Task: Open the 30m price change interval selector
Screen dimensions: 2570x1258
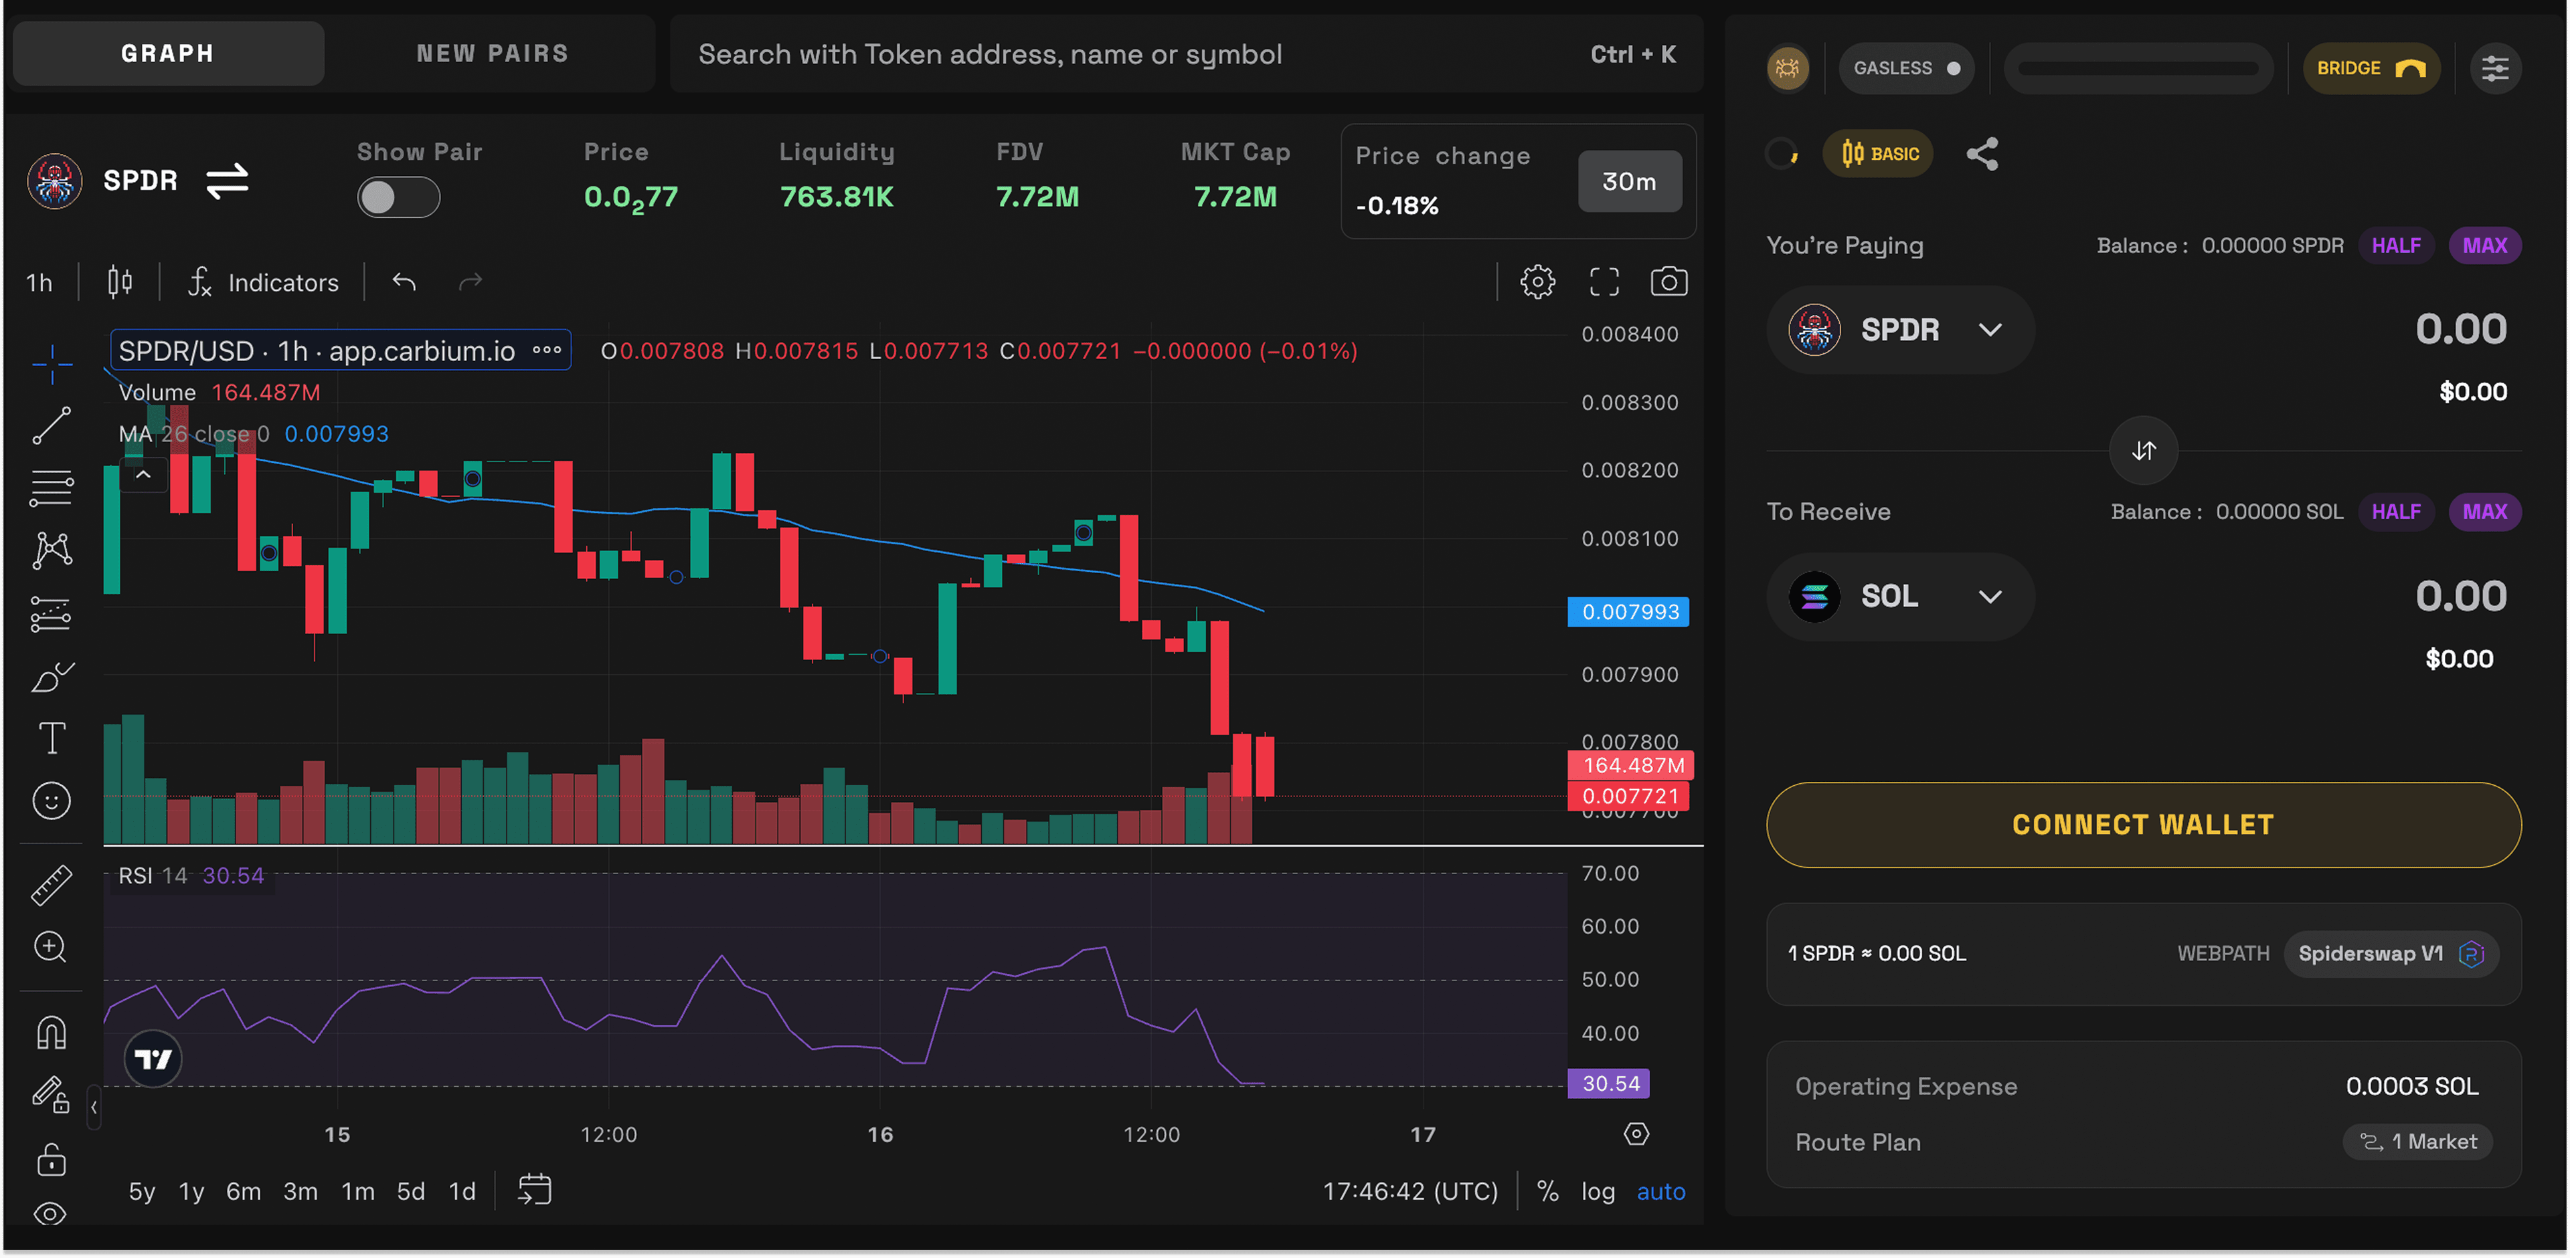Action: click(1629, 181)
